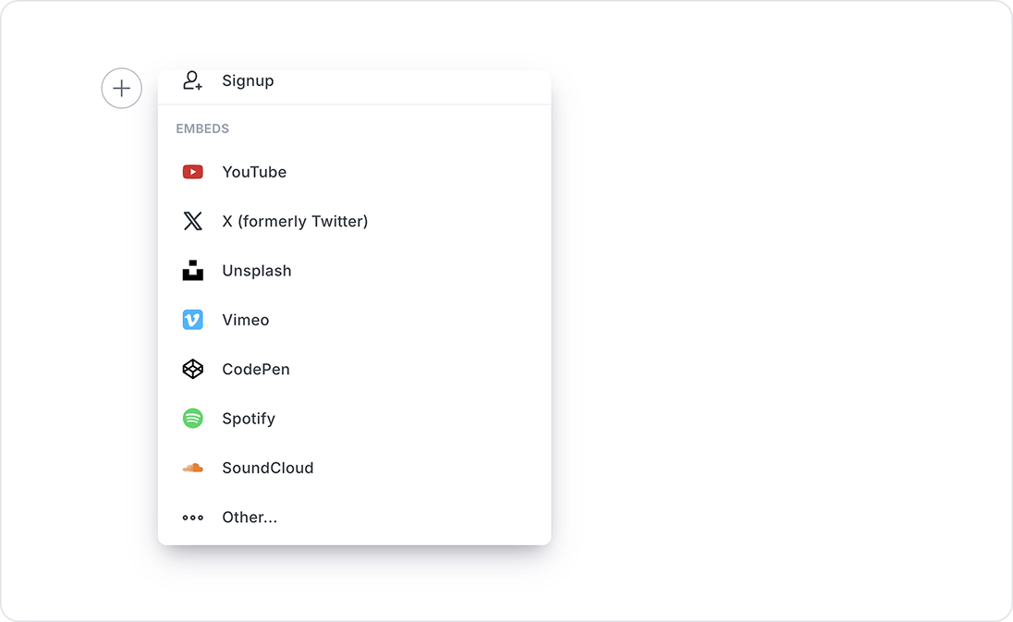The width and height of the screenshot is (1013, 622).
Task: Select the Signup card option
Action: 248,80
